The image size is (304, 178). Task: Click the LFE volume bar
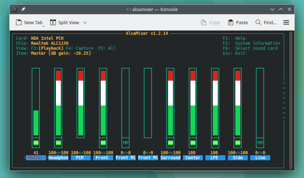point(215,102)
